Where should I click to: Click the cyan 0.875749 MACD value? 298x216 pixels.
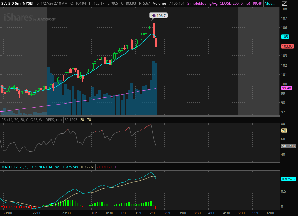[70, 167]
